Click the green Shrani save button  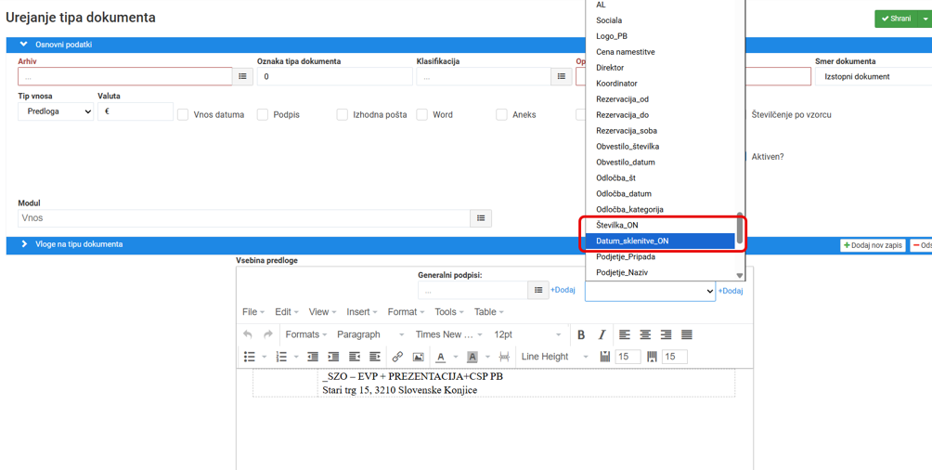[896, 19]
